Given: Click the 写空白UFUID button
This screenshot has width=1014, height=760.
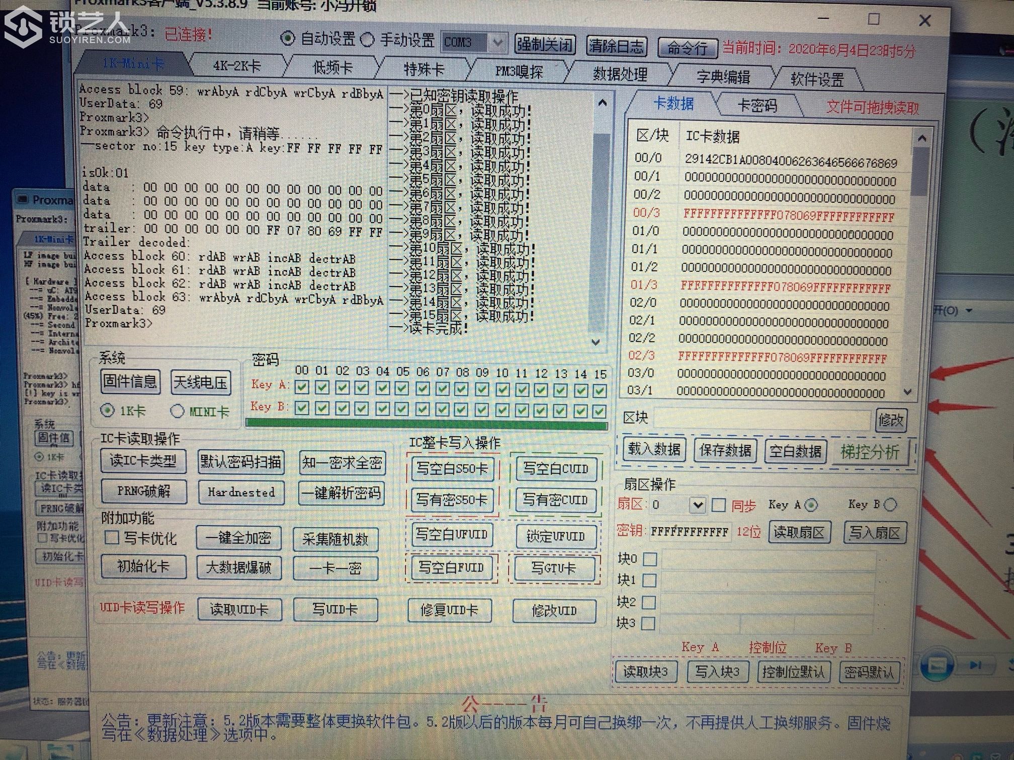Looking at the screenshot, I should click(452, 535).
